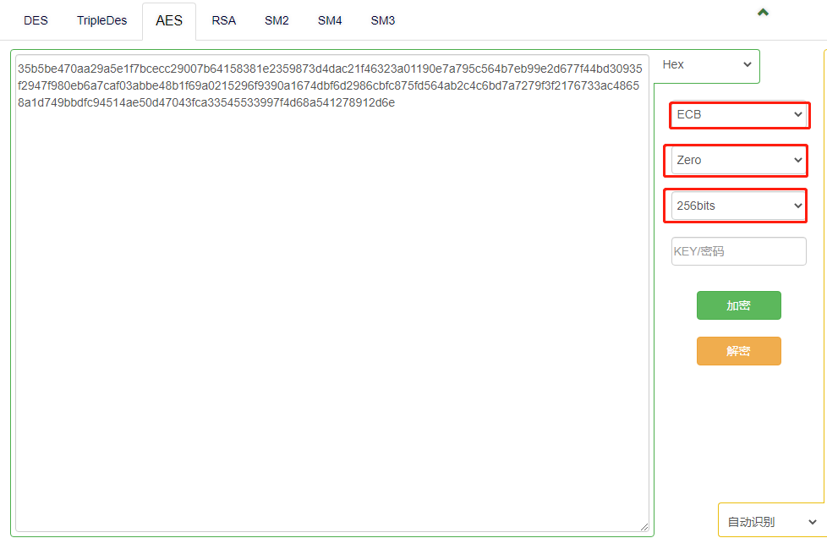Click the orange 解密 decrypt button

pos(738,351)
